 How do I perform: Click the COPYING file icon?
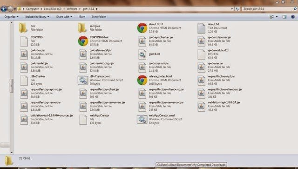(24, 41)
